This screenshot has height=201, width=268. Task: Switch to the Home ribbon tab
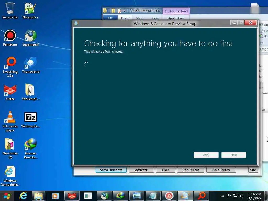(x=125, y=18)
